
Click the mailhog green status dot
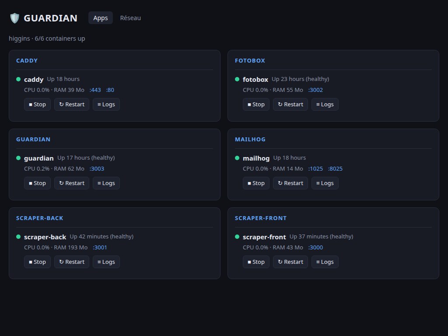237,158
